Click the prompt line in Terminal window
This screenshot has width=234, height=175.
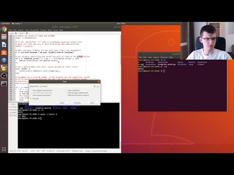152,71
